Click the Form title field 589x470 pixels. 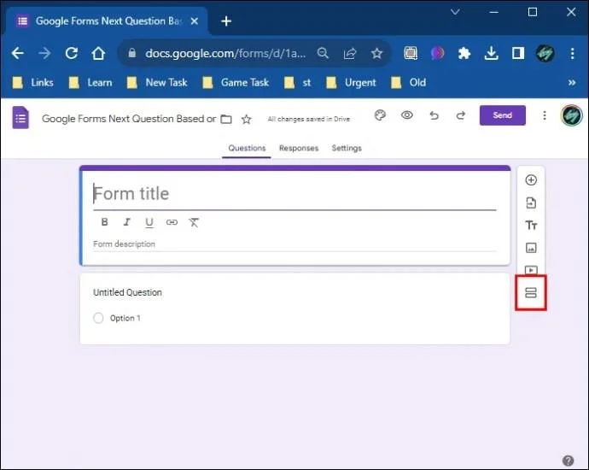(294, 194)
